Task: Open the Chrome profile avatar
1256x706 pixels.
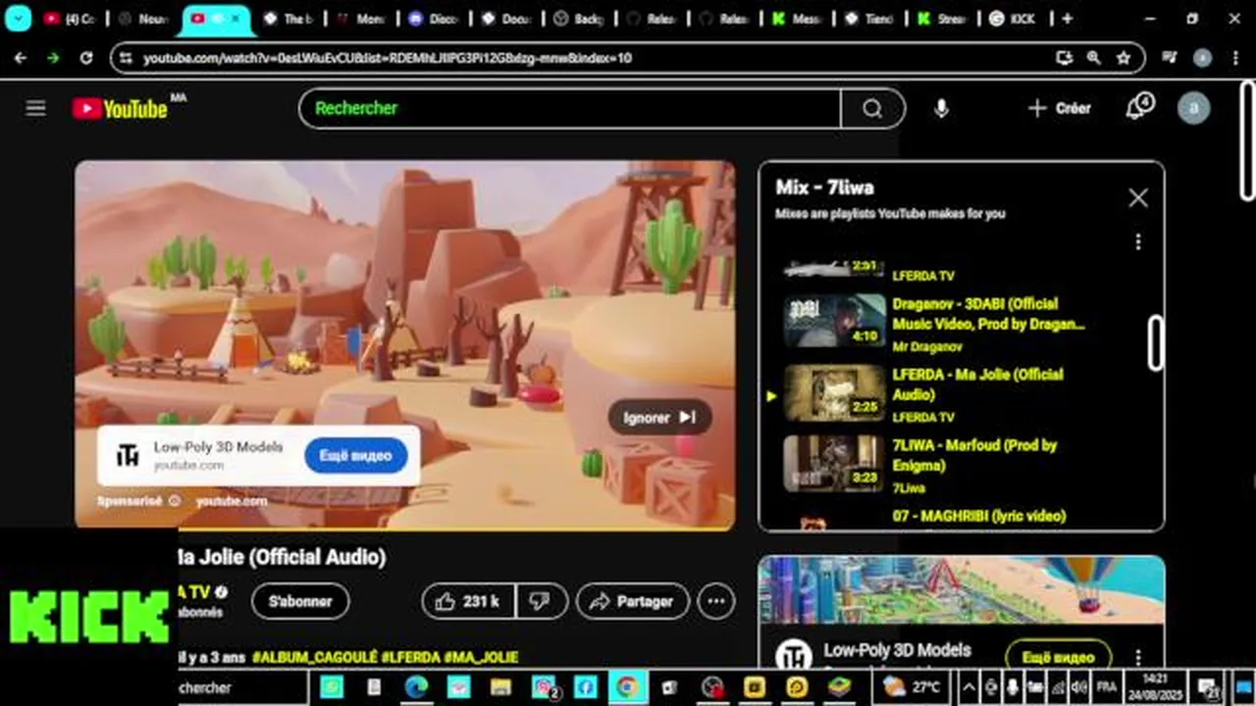Action: 1202,58
